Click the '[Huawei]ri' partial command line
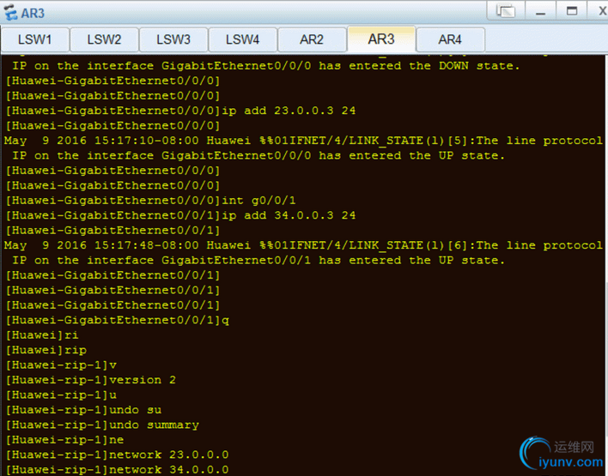Screen dimensions: 608x476 (x=42, y=335)
